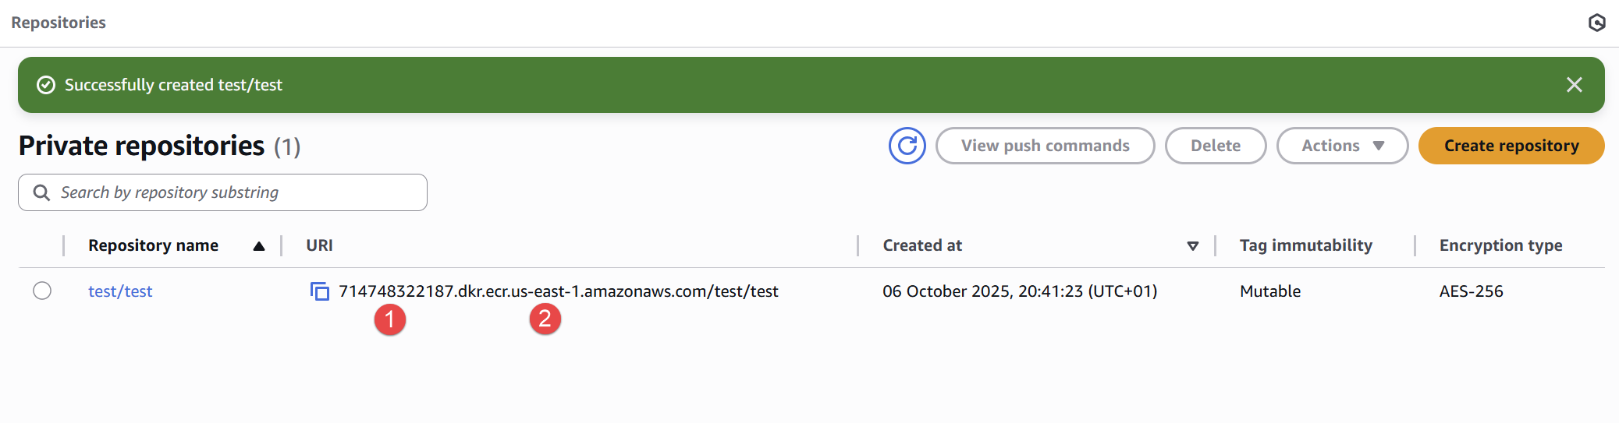
Task: Click the Created at sort arrow
Action: [1192, 246]
